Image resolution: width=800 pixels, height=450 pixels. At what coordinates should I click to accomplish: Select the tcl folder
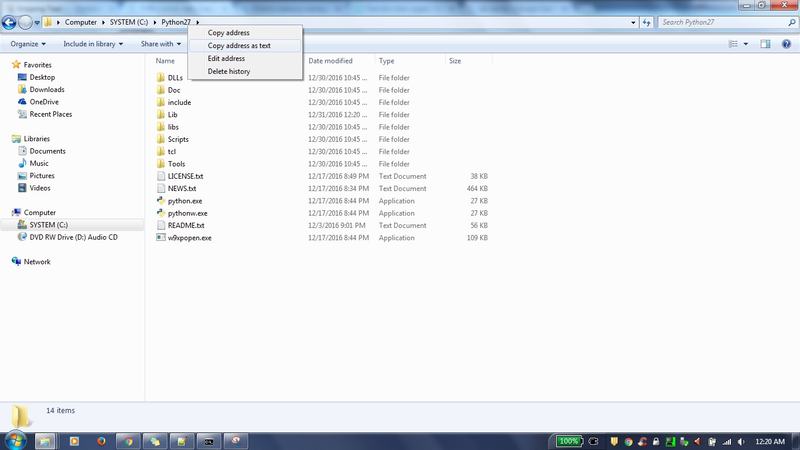click(x=172, y=152)
